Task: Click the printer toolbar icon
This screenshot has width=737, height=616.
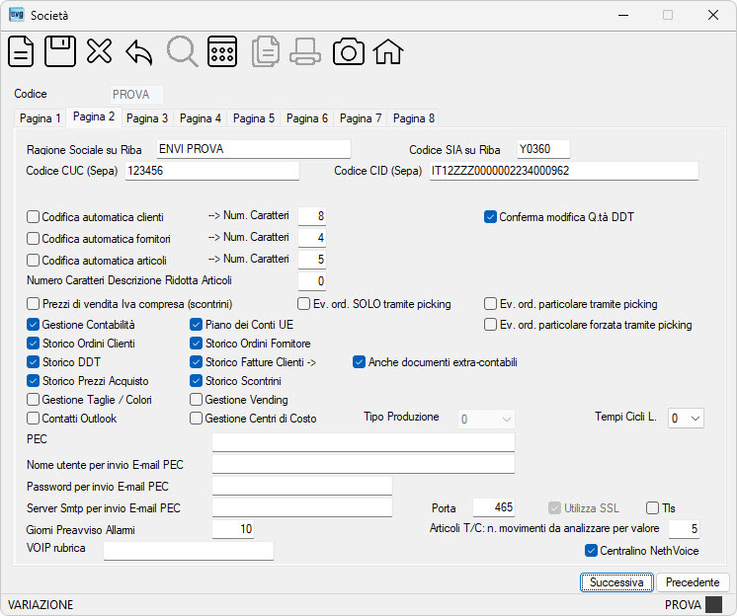Action: 305,51
